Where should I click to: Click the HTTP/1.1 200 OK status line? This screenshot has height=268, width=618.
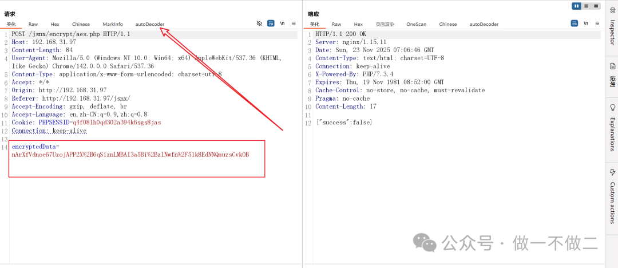point(340,34)
